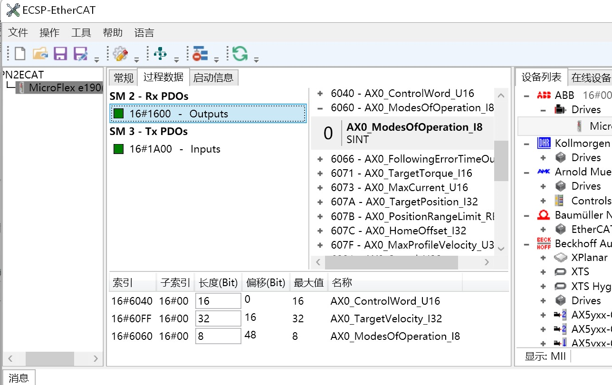Create a new project file
The height and width of the screenshot is (385, 612).
(x=19, y=53)
